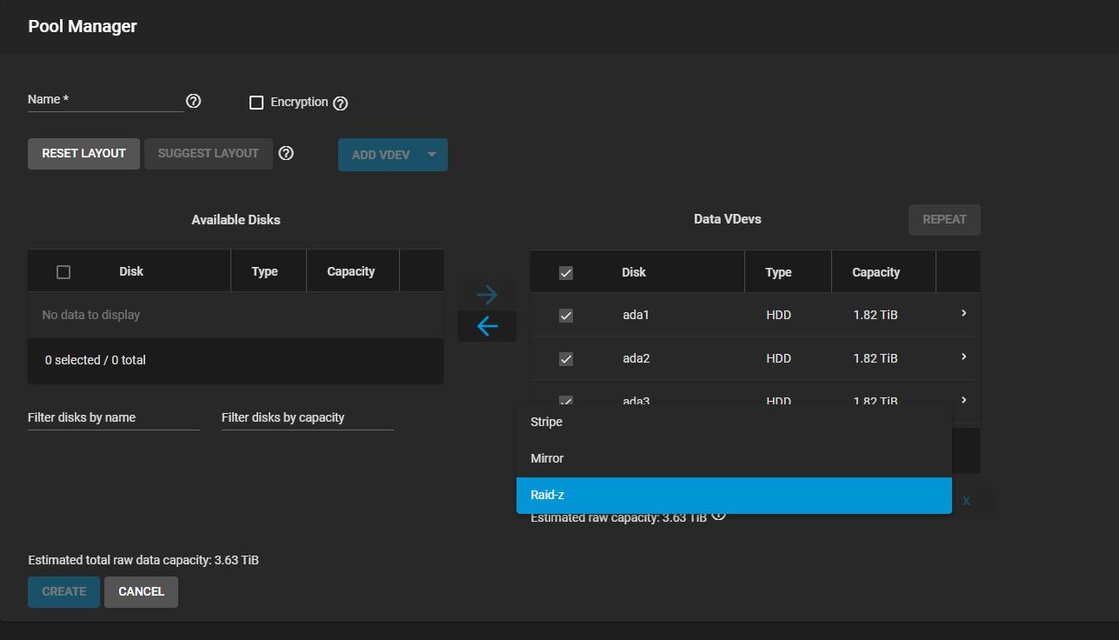This screenshot has width=1119, height=640.
Task: Open the Add Vdev dropdown arrow
Action: [x=432, y=155]
